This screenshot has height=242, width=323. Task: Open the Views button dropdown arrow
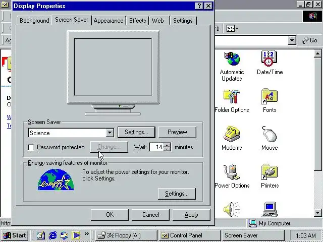(x=237, y=28)
